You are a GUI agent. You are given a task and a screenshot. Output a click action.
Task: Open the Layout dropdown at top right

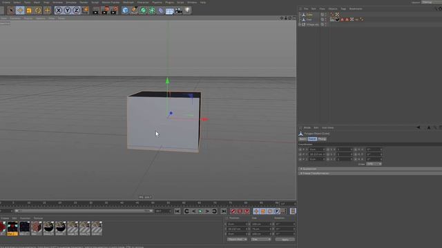[x=431, y=2]
